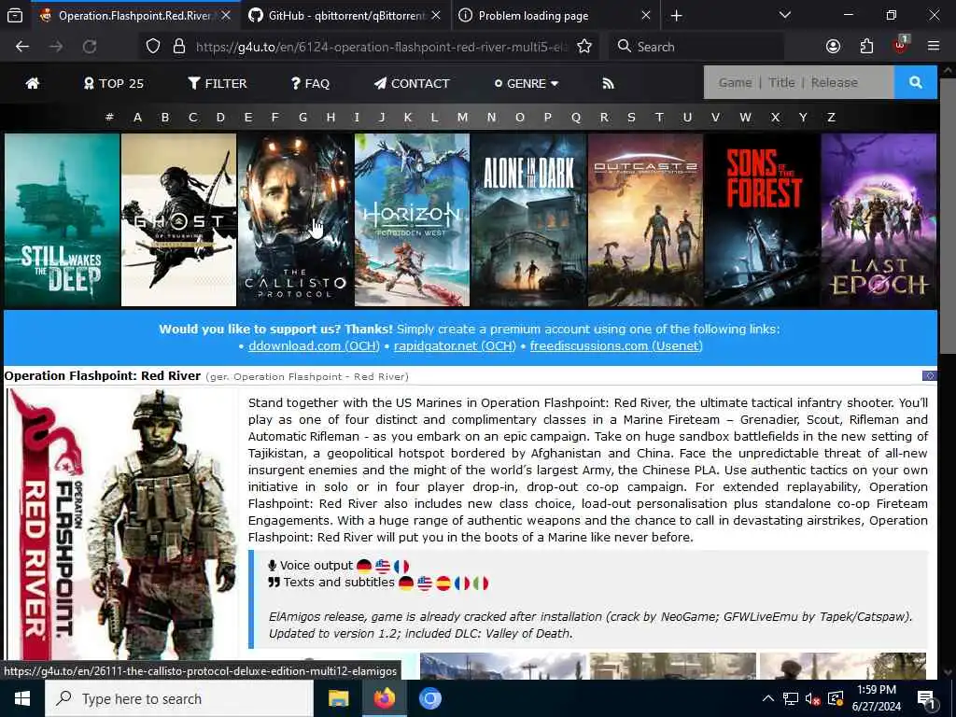Open Last Epoch cover

879,219
